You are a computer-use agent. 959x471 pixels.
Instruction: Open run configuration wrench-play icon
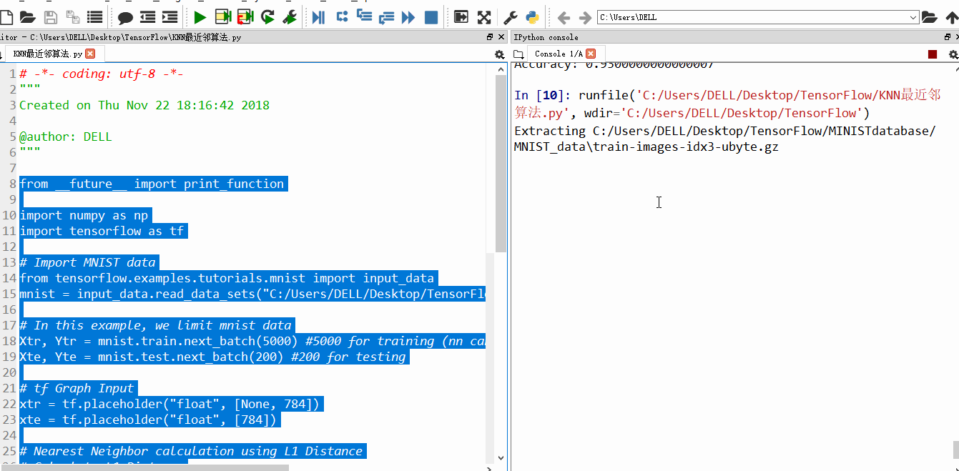290,17
